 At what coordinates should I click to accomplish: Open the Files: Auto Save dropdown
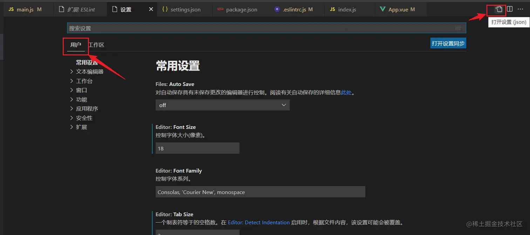point(222,105)
